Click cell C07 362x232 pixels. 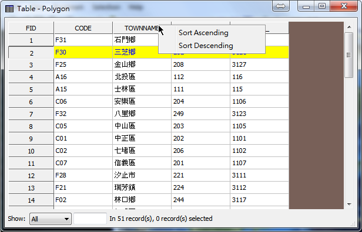pos(83,163)
